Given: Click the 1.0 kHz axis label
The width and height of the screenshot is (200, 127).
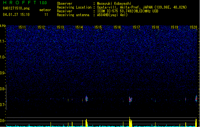Looking at the screenshot, I should coord(3,57).
